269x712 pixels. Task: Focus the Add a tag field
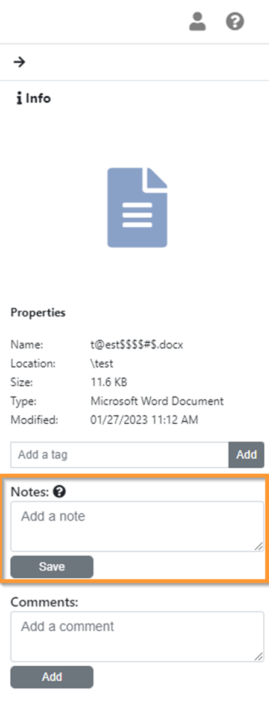pyautogui.click(x=119, y=455)
